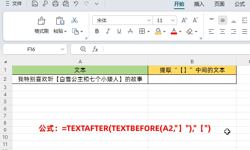This screenshot has width=250, height=150.
Task: Select column A header
Action: (x=80, y=62)
